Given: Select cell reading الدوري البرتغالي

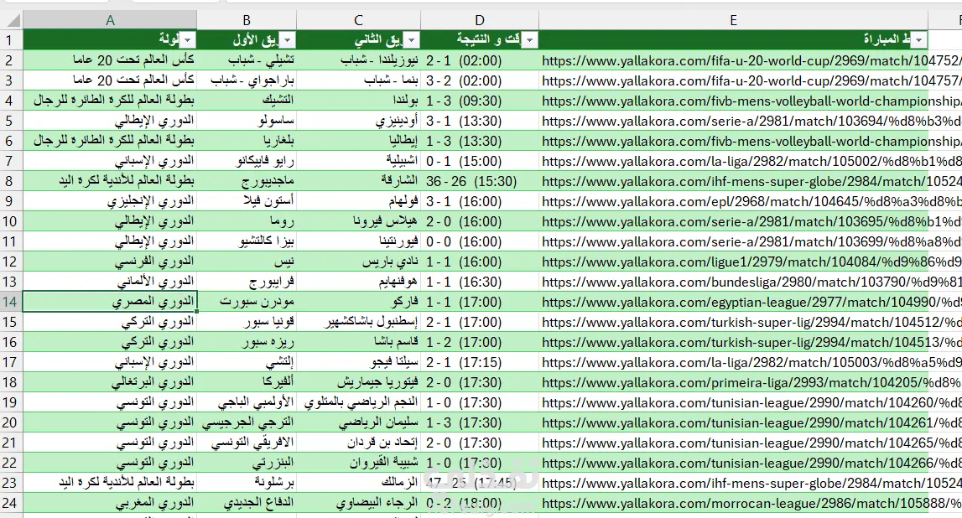Looking at the screenshot, I should coord(110,382).
